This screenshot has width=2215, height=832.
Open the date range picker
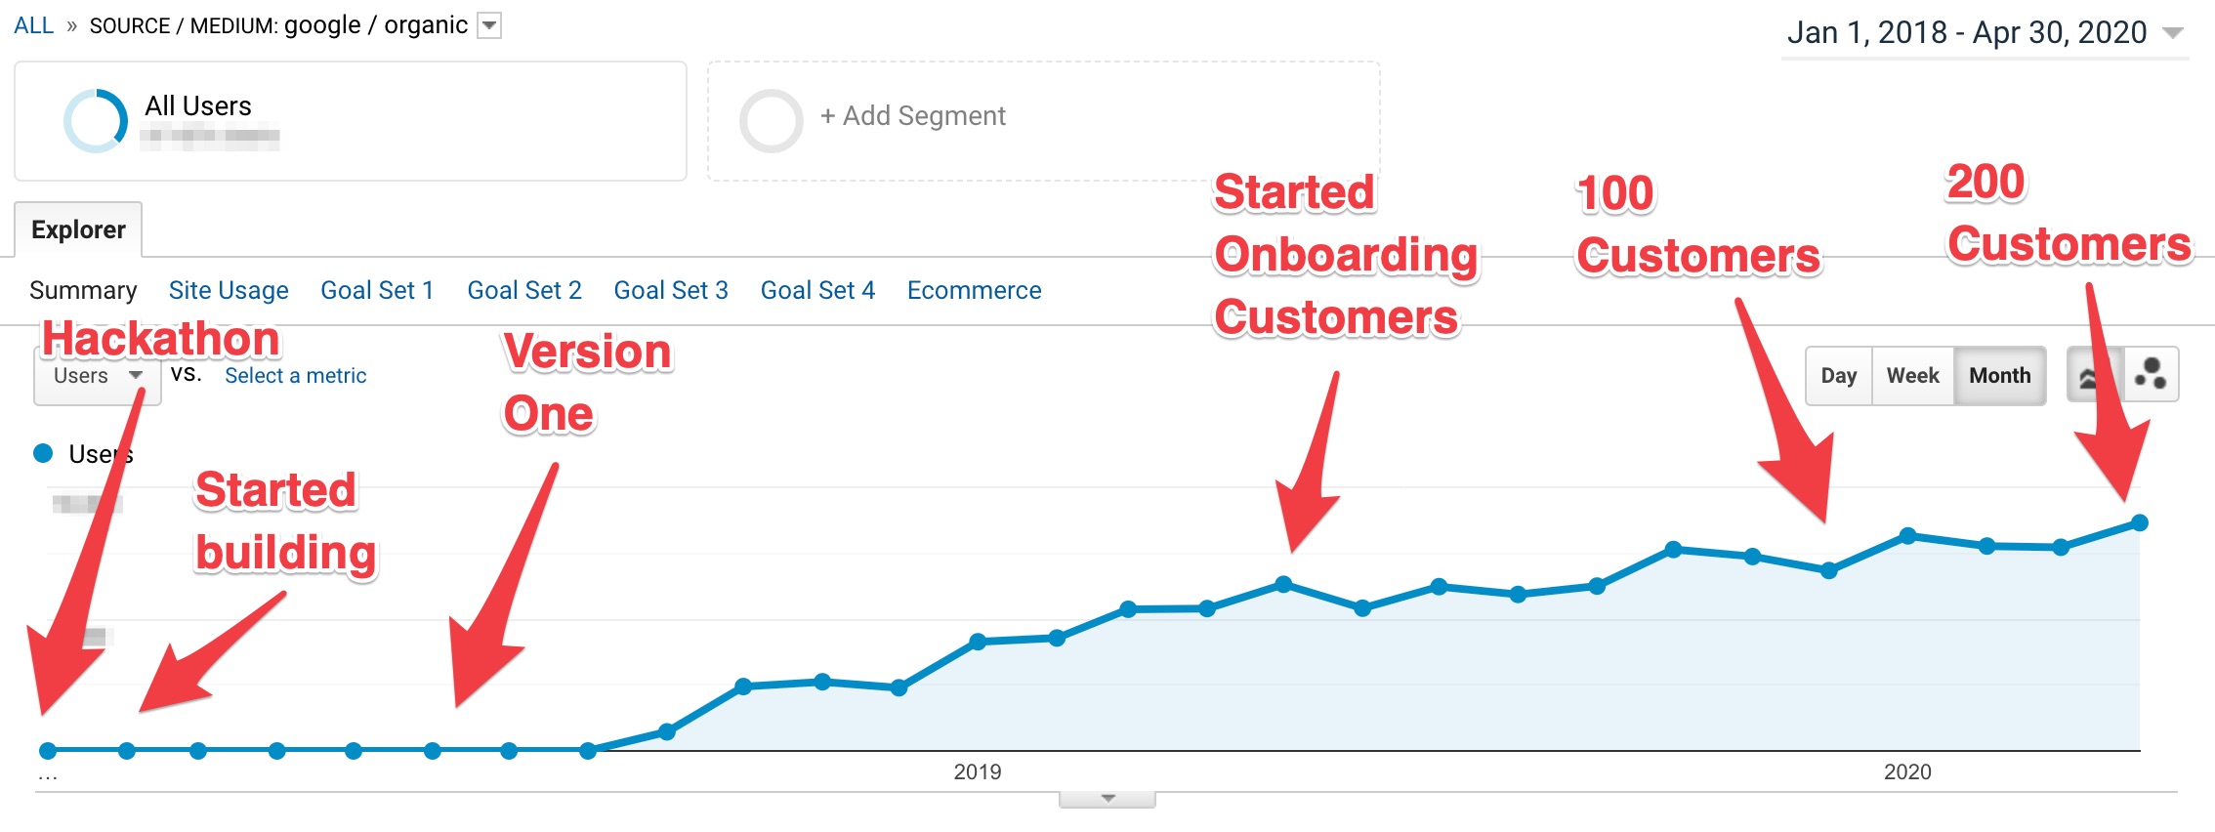(1983, 32)
